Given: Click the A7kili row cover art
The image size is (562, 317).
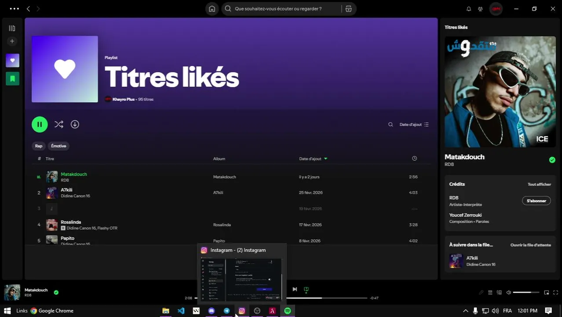Looking at the screenshot, I should pos(52,193).
